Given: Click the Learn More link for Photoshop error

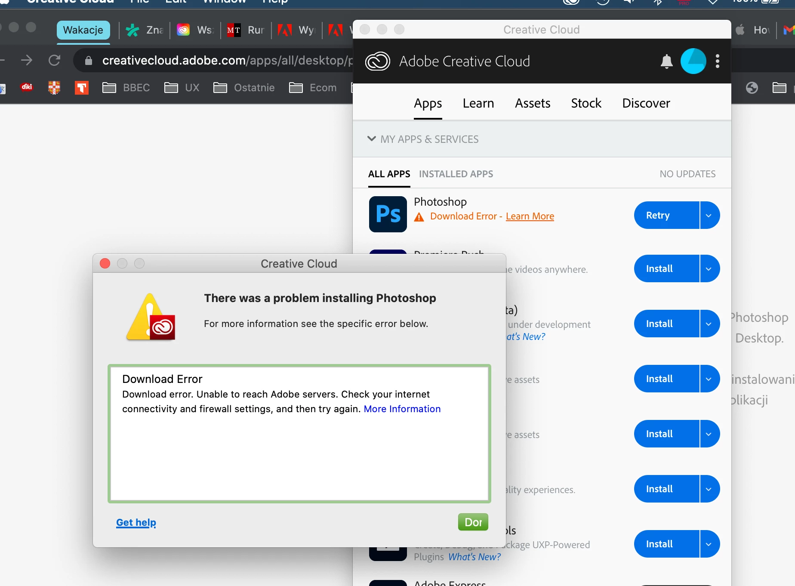Looking at the screenshot, I should (x=530, y=216).
